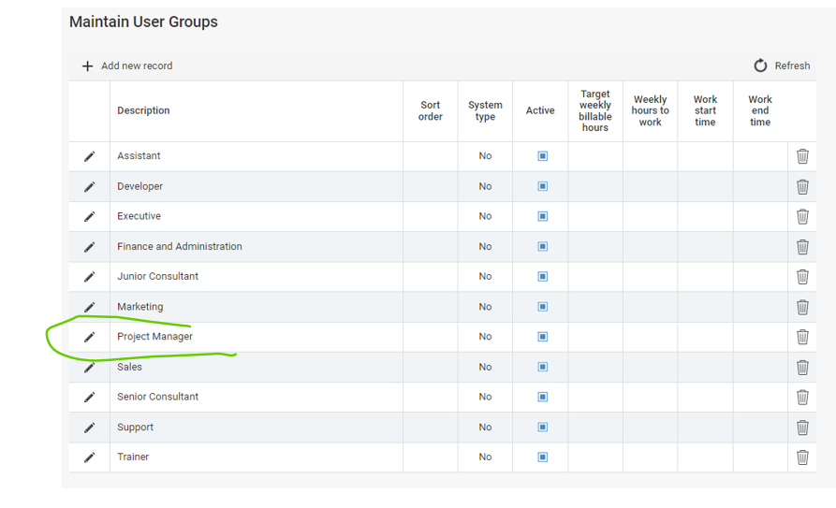Edit the Assistant row with pencil icon
Viewport: 836px width, 508px height.
coord(90,156)
